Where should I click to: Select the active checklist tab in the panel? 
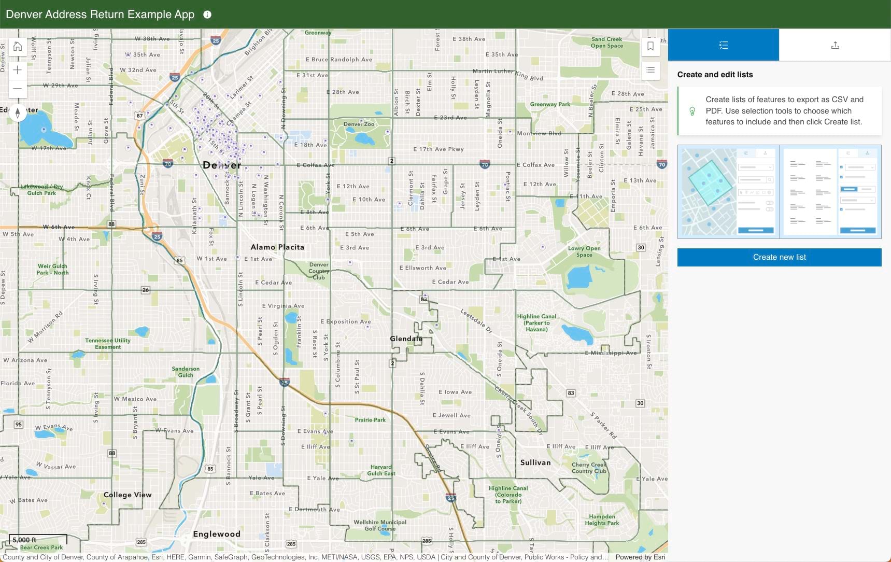(724, 45)
